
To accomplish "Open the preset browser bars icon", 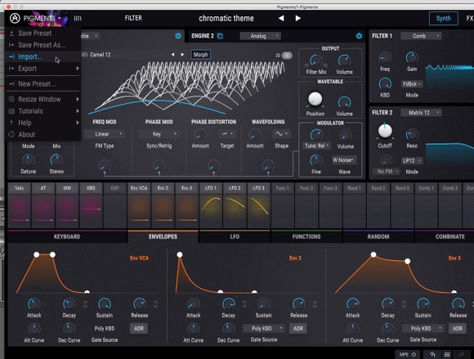I will coord(78,19).
